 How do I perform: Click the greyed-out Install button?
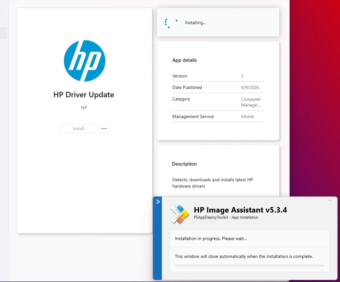click(79, 129)
